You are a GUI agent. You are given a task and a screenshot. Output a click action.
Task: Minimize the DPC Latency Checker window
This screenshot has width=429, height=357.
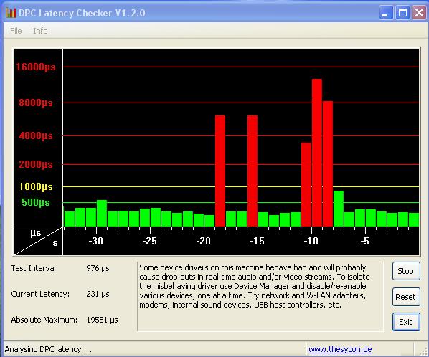pos(386,13)
